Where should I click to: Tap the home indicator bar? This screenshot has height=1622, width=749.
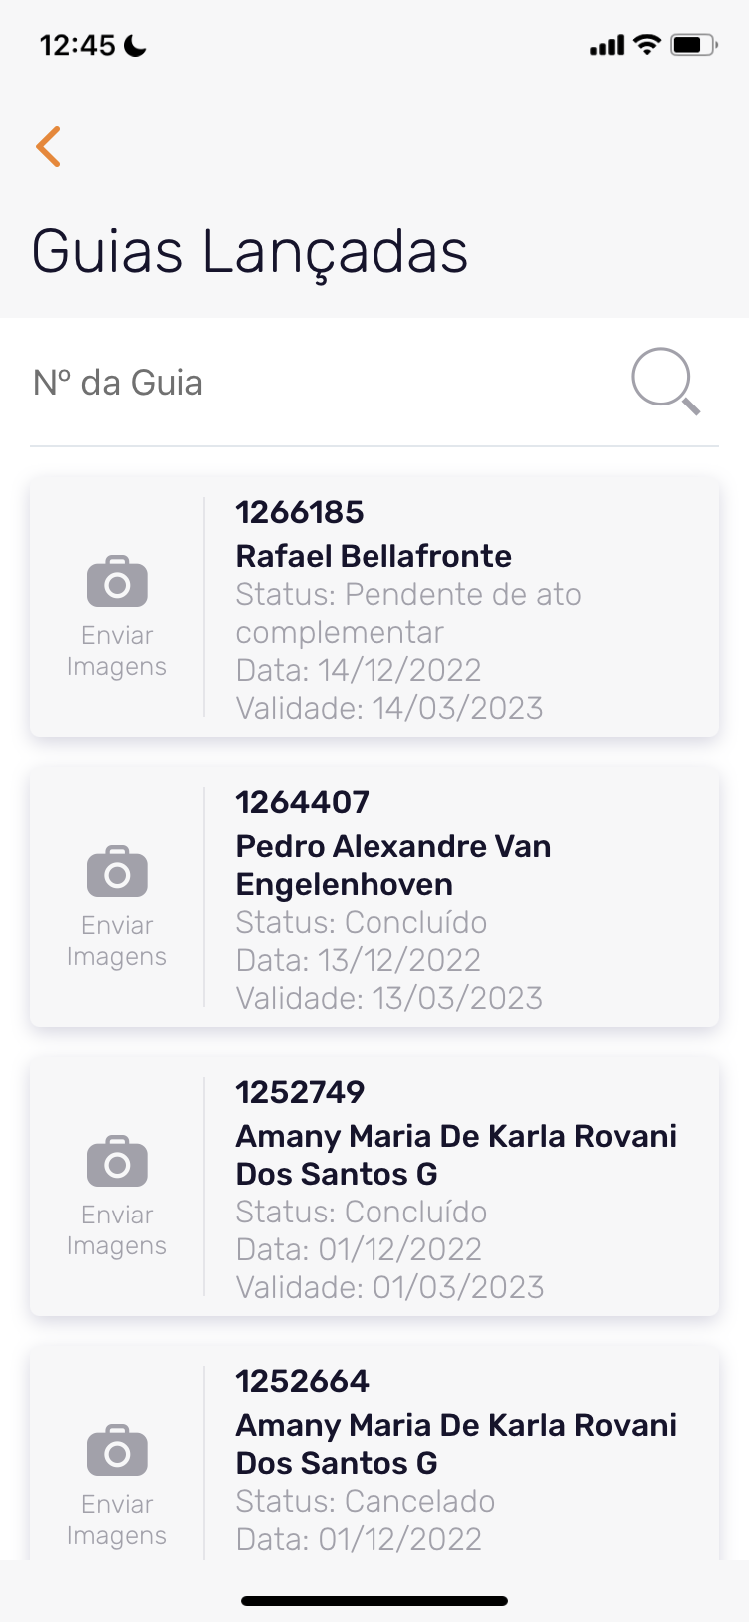(374, 1601)
